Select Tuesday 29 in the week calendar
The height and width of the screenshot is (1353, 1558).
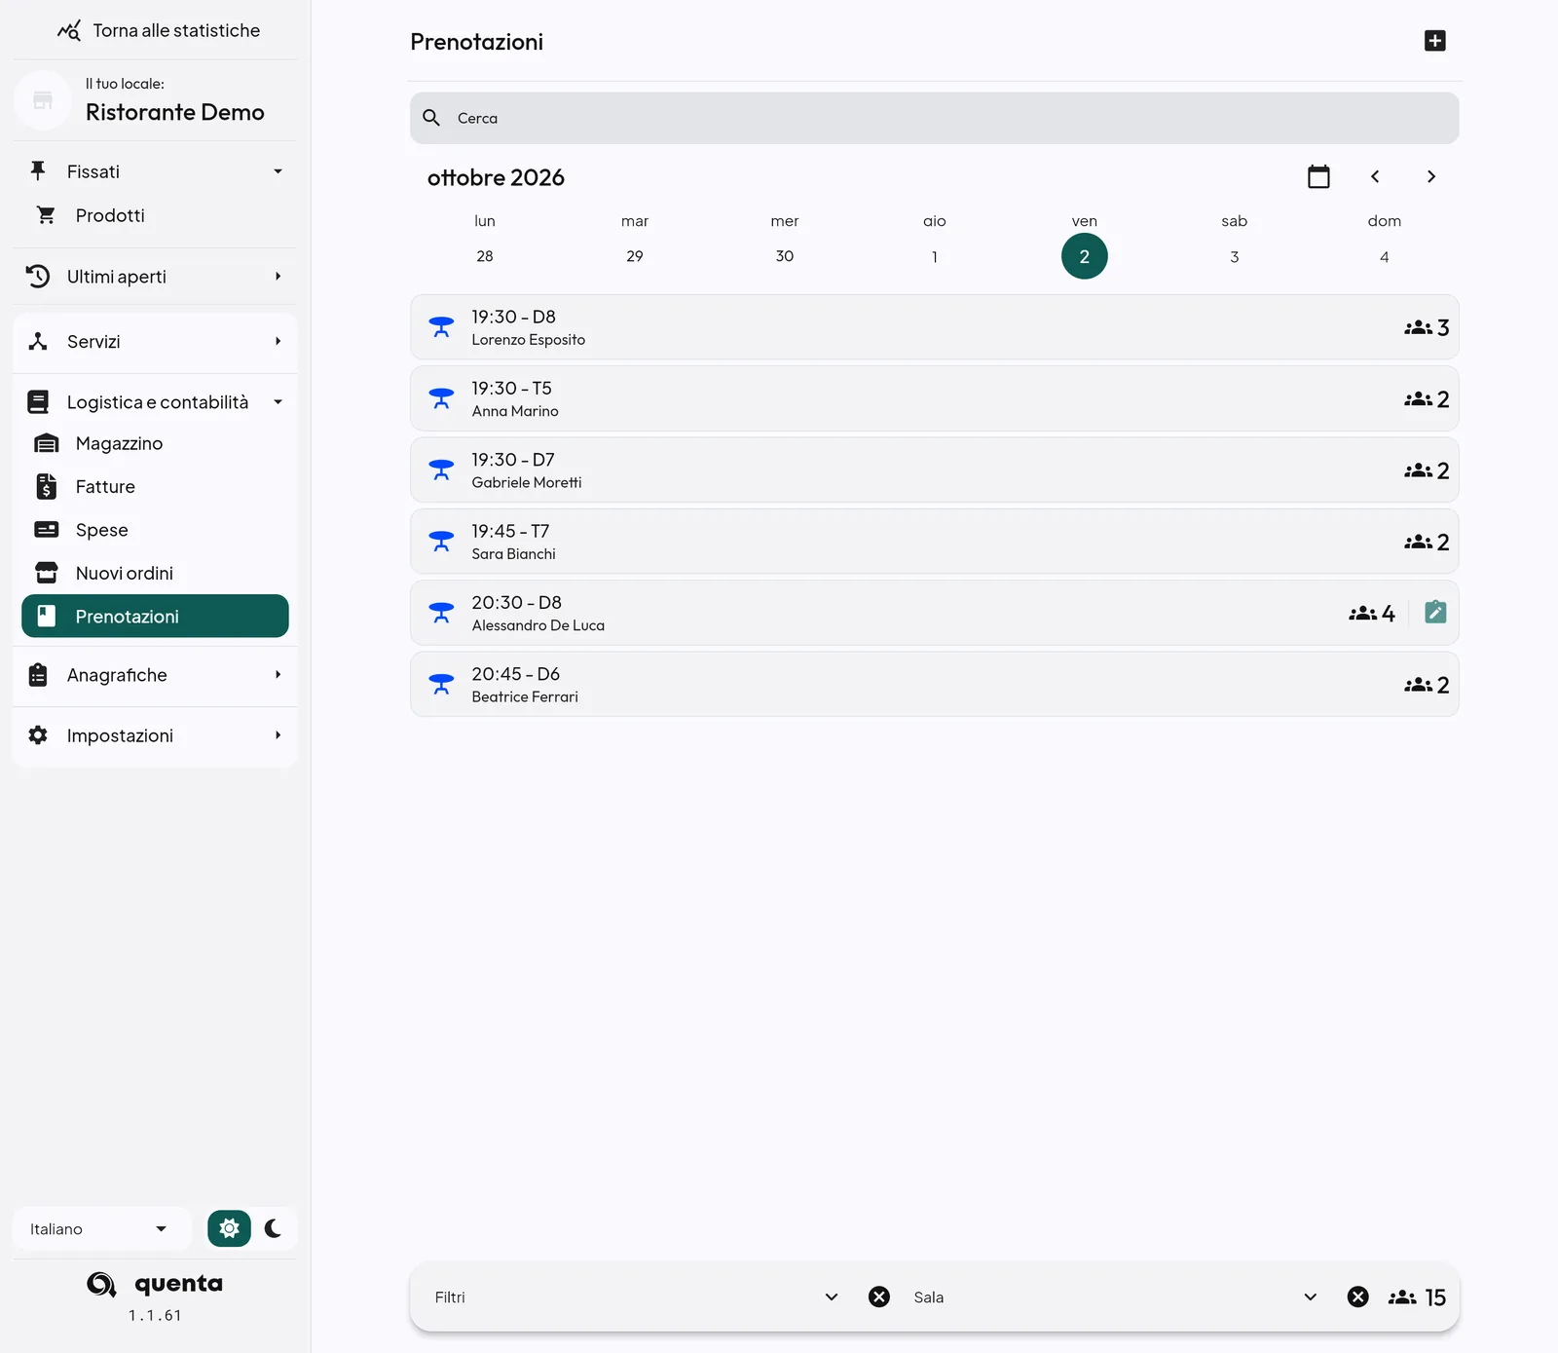[x=635, y=256]
